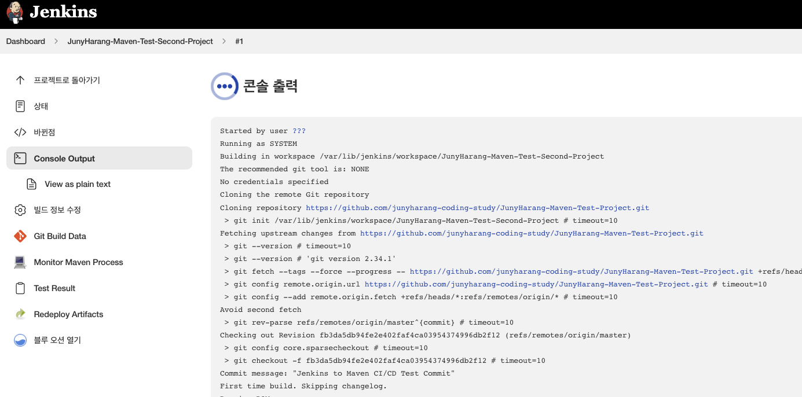Click the 블루 오션 열기 blue ocean icon
Viewport: 802px width, 397px height.
[x=20, y=340]
